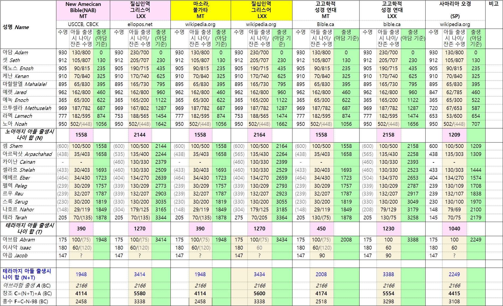Select the 707 cell in Noah row
The image size is (503, 306).
click(x=476, y=124)
